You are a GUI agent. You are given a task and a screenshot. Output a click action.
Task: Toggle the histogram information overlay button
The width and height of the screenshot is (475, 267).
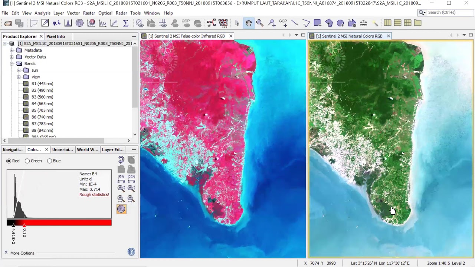[121, 209]
